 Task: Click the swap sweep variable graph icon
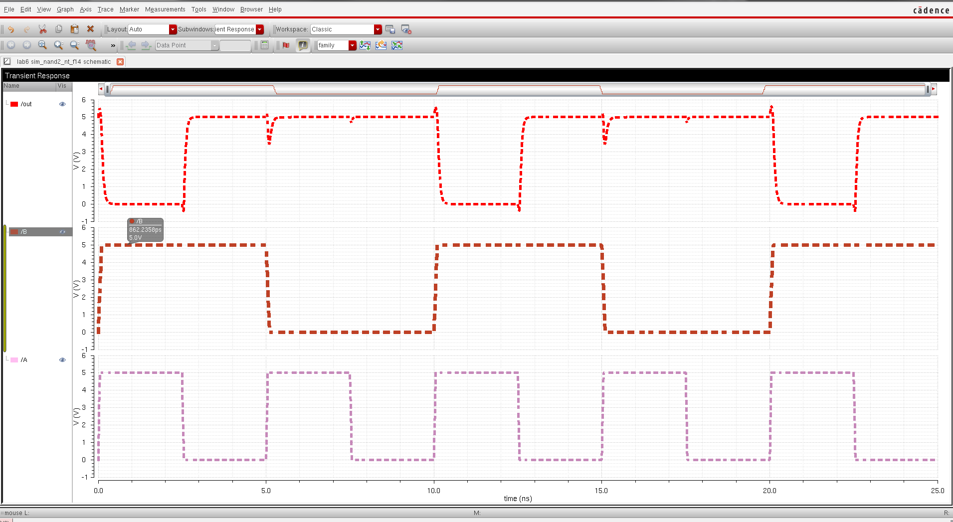click(x=365, y=45)
